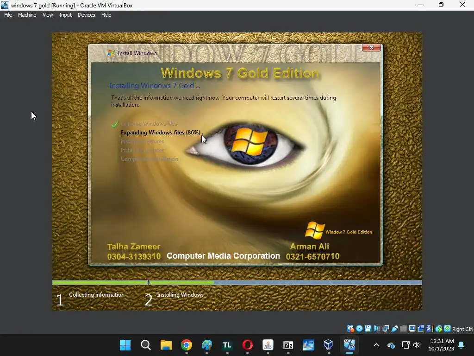Screen dimensions: 474x356
Task: Click the floppy disk status icon
Action: (368, 329)
